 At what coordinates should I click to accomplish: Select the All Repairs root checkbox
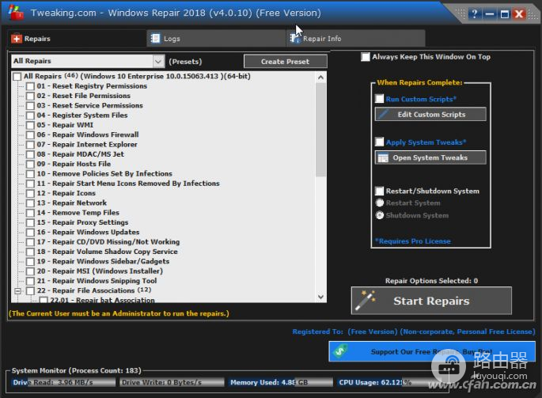(17, 76)
